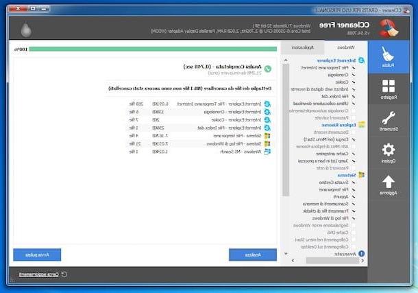Viewport: 418px width, 293px height.
Task: Click the tree panel scroll-up arrow
Action: (x=286, y=60)
